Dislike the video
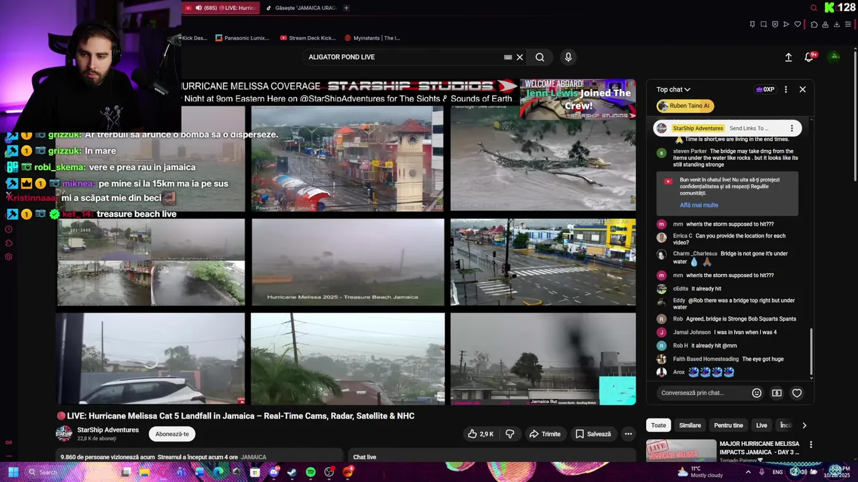Image resolution: width=858 pixels, height=482 pixels. [x=510, y=434]
